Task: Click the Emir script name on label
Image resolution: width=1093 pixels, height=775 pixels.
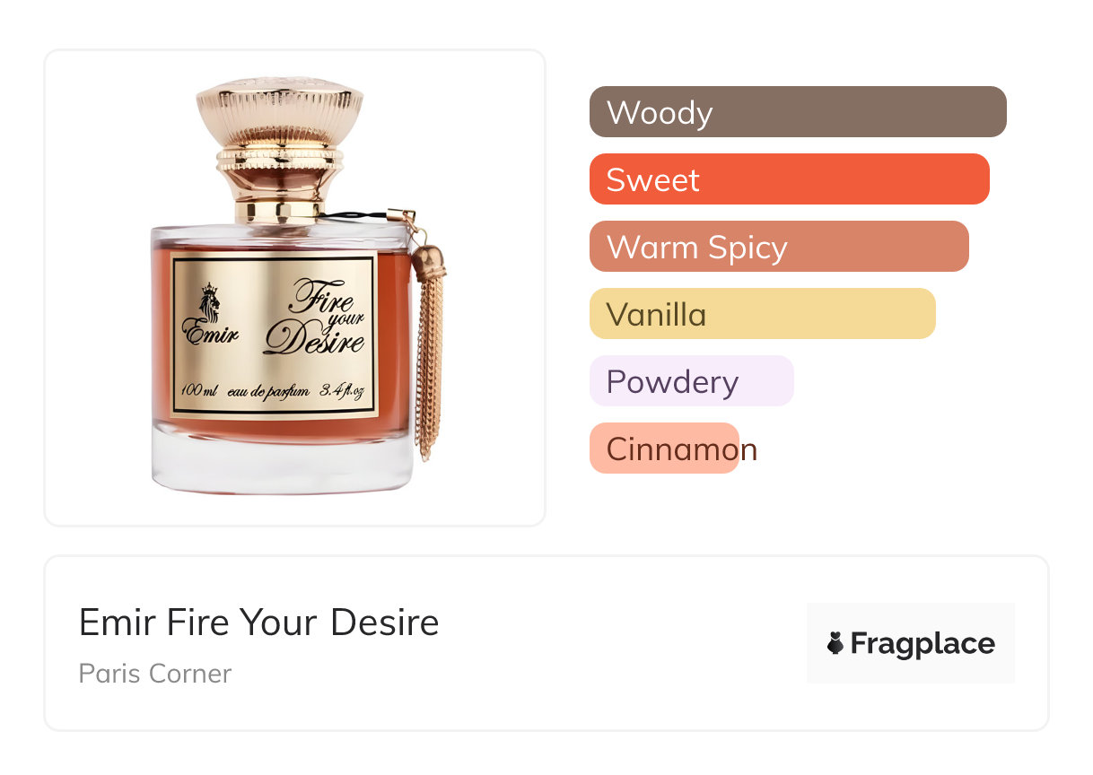Action: pos(211,334)
